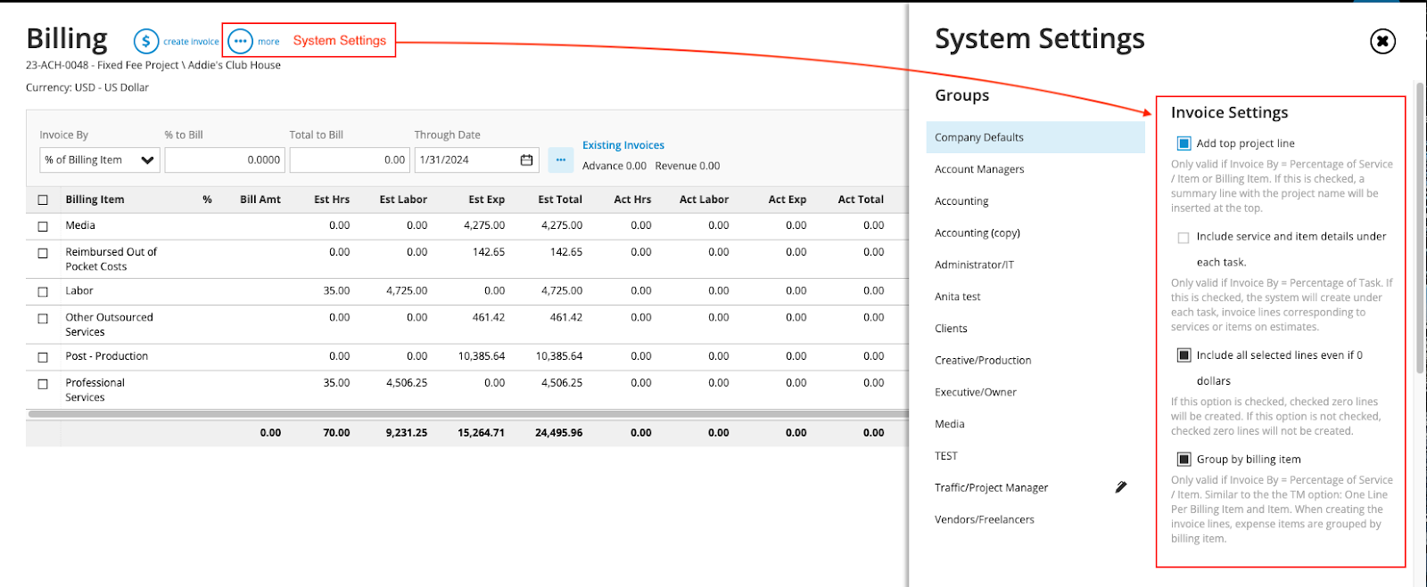The width and height of the screenshot is (1427, 587).
Task: Choose Creative/Production group
Action: click(983, 361)
